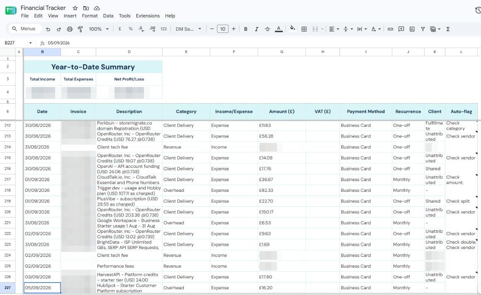This screenshot has width=481, height=295.
Task: Star the Financial Tracker document
Action: tap(75, 8)
